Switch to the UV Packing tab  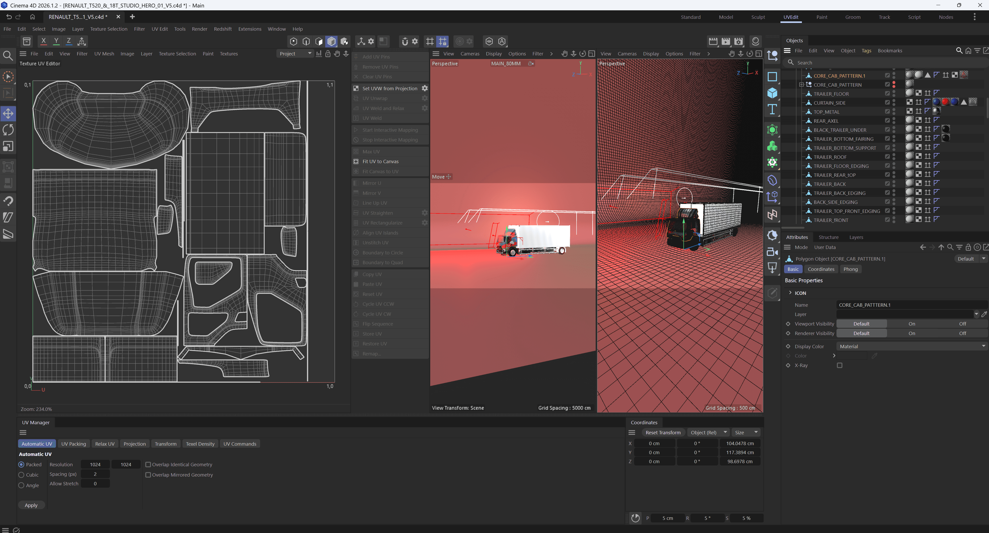coord(73,444)
